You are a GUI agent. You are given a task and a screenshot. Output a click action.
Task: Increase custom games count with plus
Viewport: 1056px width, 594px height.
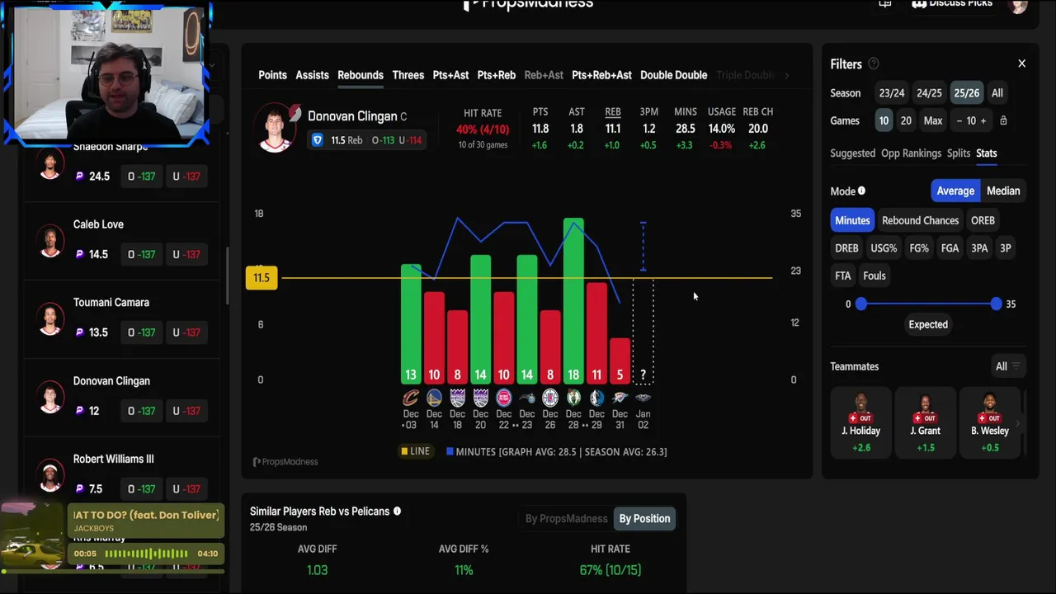click(983, 120)
